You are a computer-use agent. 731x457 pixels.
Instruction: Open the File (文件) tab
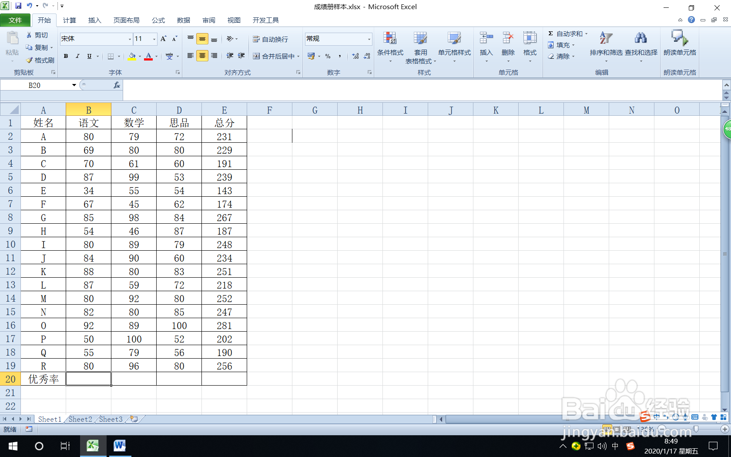tap(15, 20)
